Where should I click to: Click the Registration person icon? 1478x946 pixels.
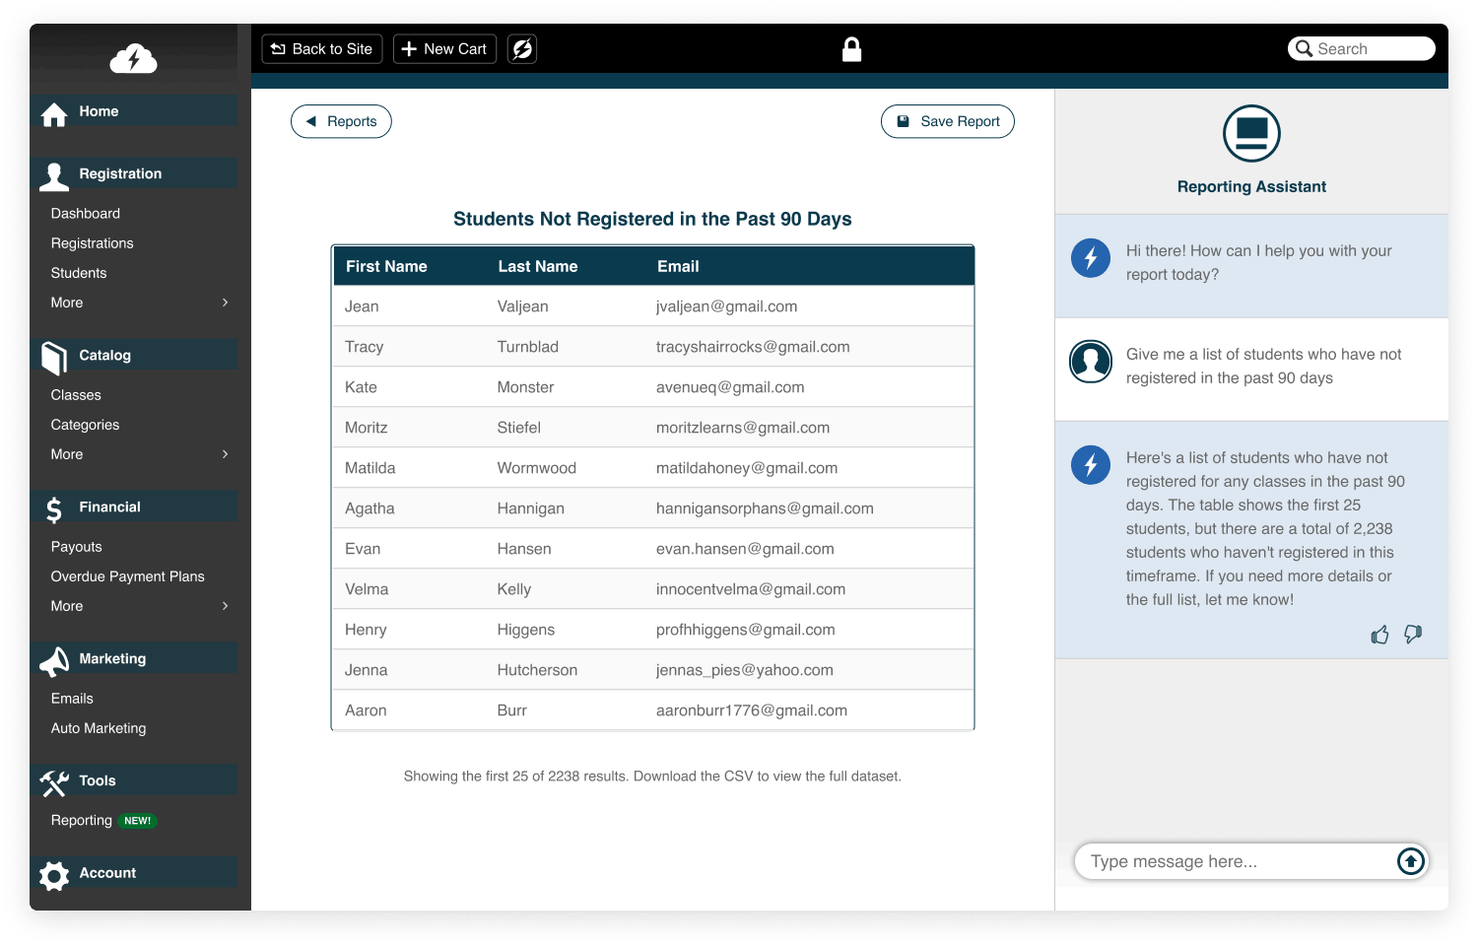[54, 176]
